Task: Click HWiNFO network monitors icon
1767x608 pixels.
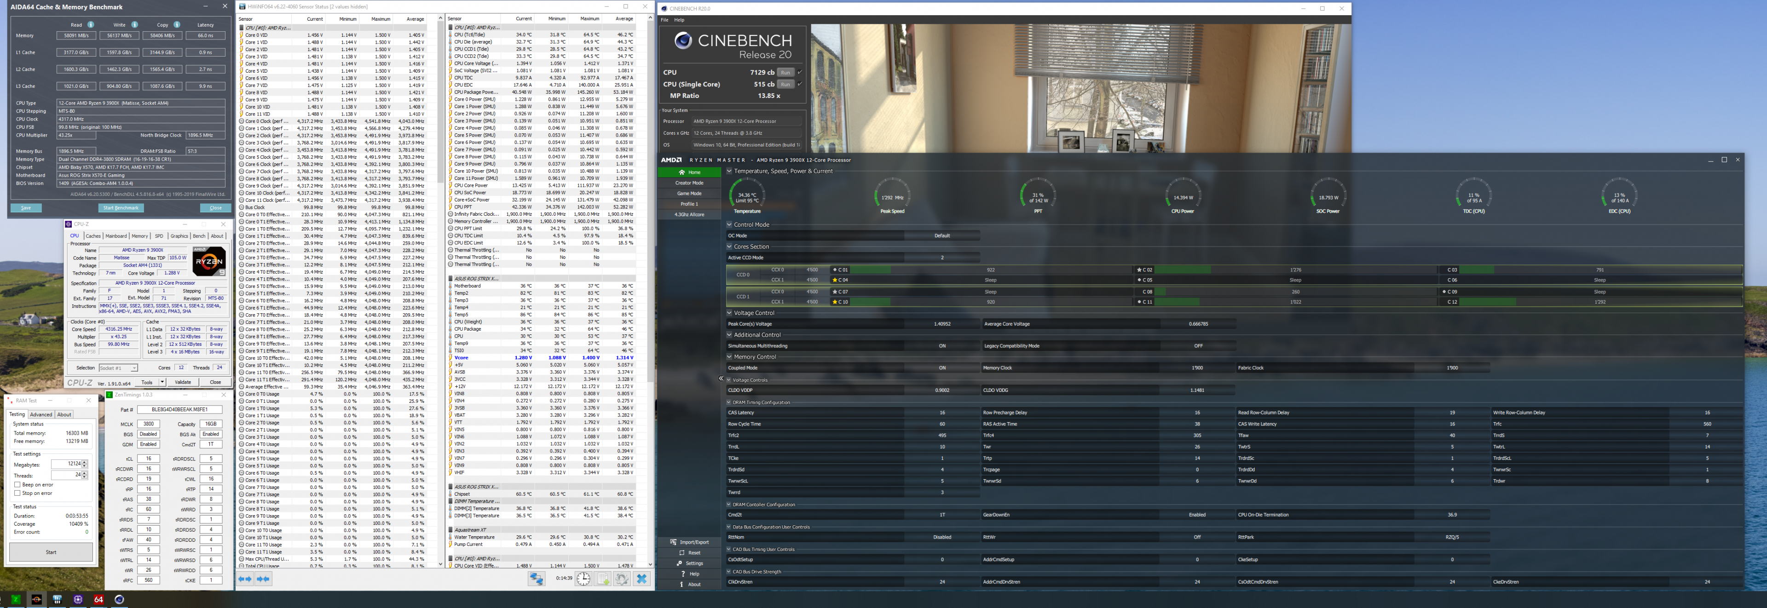Action: (537, 579)
